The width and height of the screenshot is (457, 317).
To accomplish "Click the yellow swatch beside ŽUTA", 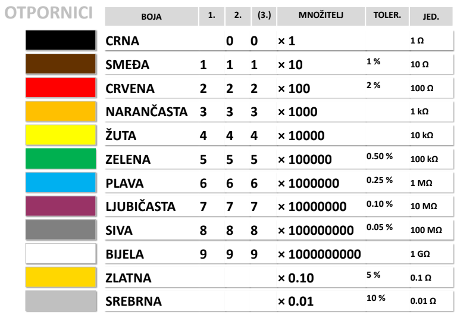I will tap(60, 135).
